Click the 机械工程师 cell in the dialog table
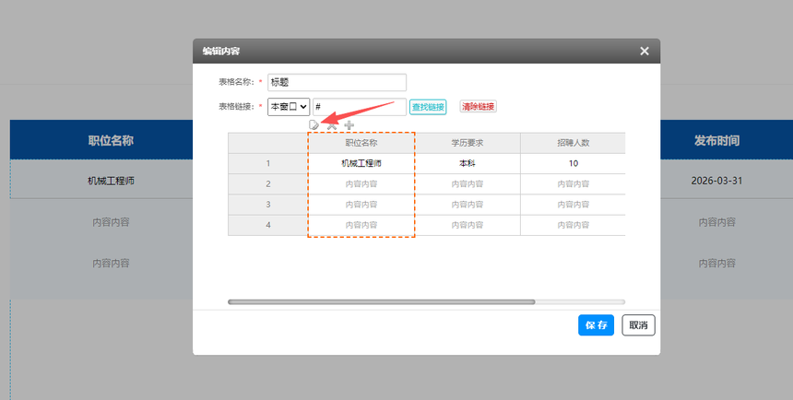 [x=361, y=163]
